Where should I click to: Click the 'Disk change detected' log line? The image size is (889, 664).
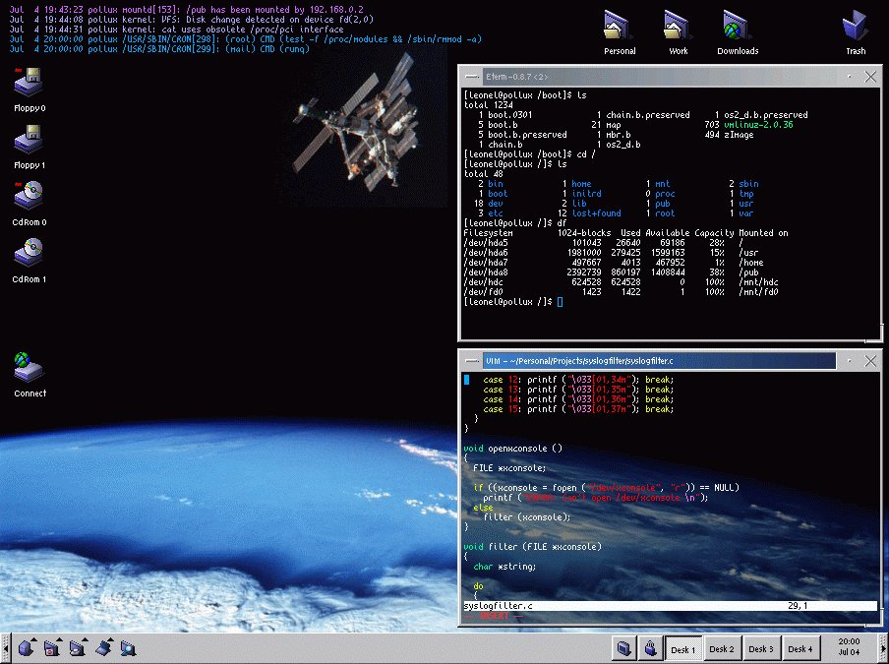(191, 20)
